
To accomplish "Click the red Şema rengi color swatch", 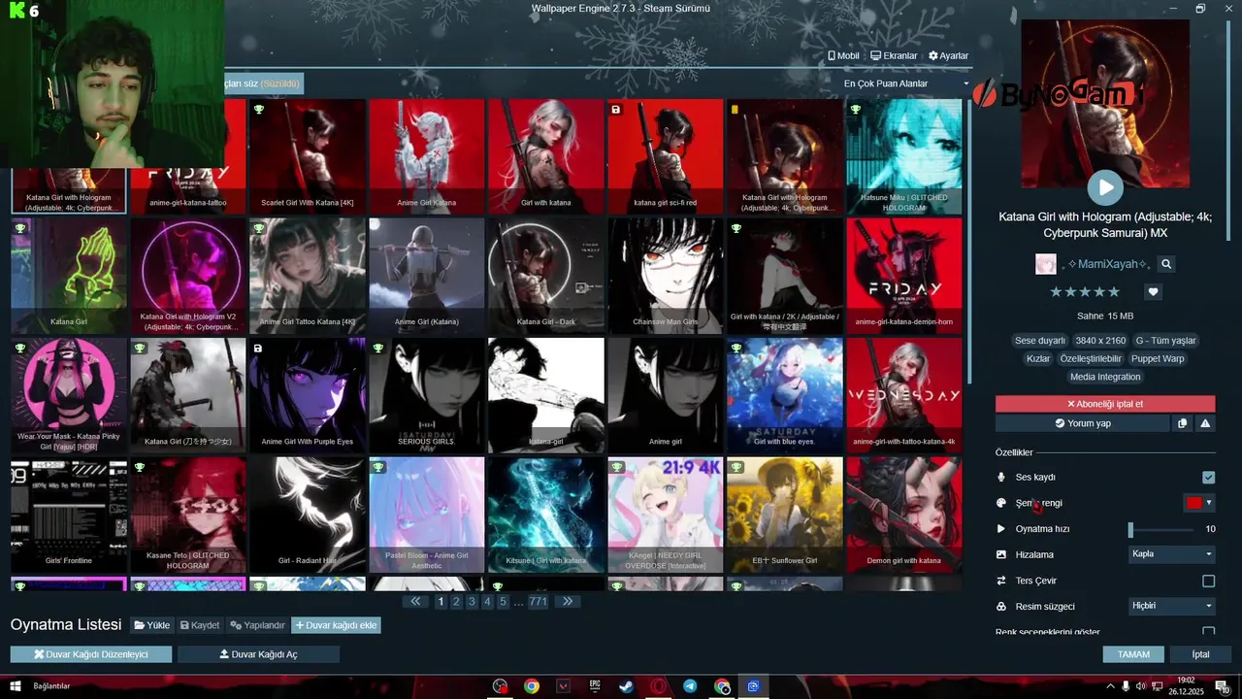I will point(1193,503).
